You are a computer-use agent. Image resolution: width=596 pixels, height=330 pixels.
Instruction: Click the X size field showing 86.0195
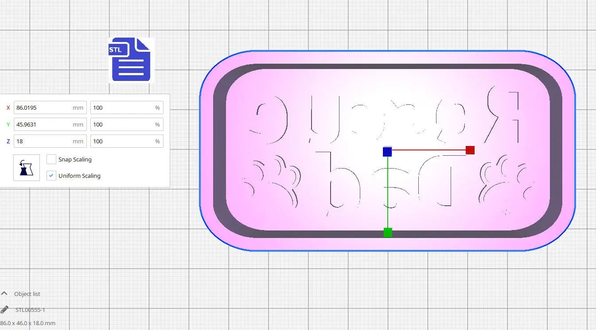click(x=43, y=107)
